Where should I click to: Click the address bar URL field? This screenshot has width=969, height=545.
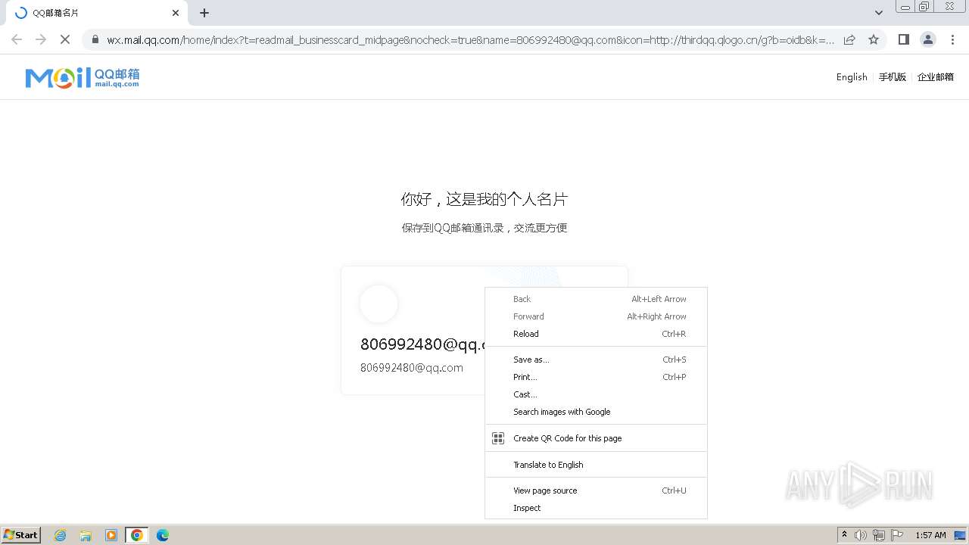click(x=469, y=39)
